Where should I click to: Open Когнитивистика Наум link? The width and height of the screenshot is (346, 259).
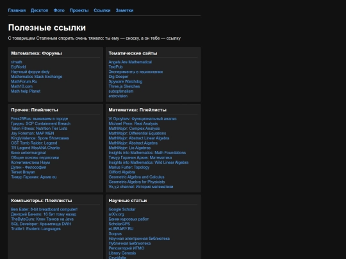[x=31, y=162]
